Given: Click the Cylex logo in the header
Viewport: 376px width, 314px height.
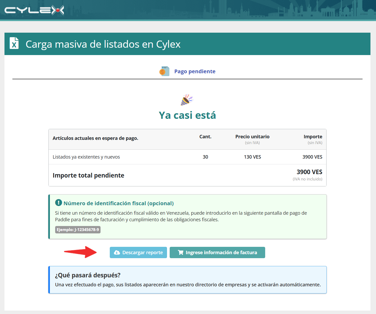Looking at the screenshot, I should (34, 10).
